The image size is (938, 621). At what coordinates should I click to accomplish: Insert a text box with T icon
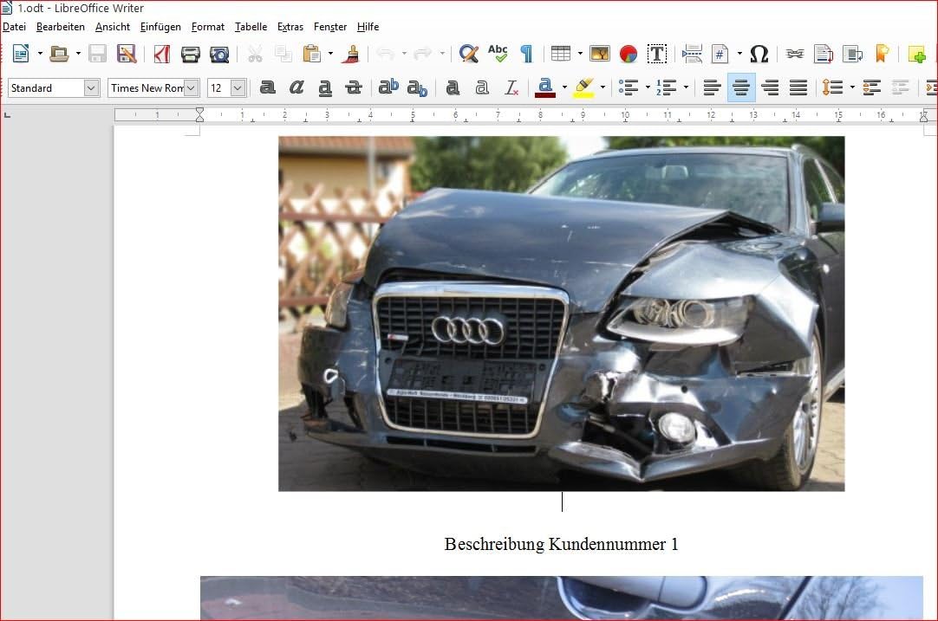657,54
